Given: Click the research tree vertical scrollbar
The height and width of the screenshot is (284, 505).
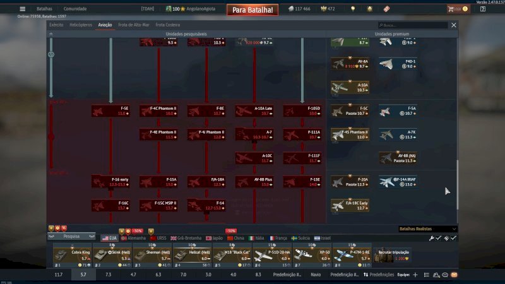Looking at the screenshot, I should click(x=458, y=183).
